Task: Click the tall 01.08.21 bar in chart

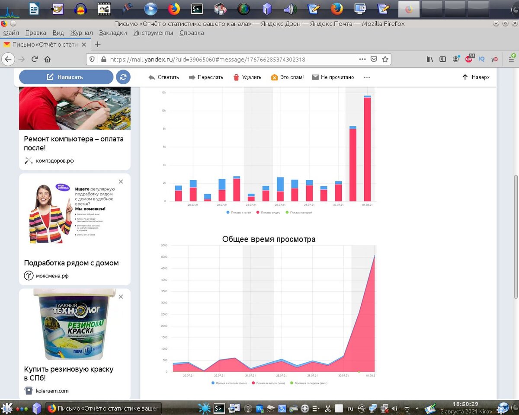Action: 367,148
